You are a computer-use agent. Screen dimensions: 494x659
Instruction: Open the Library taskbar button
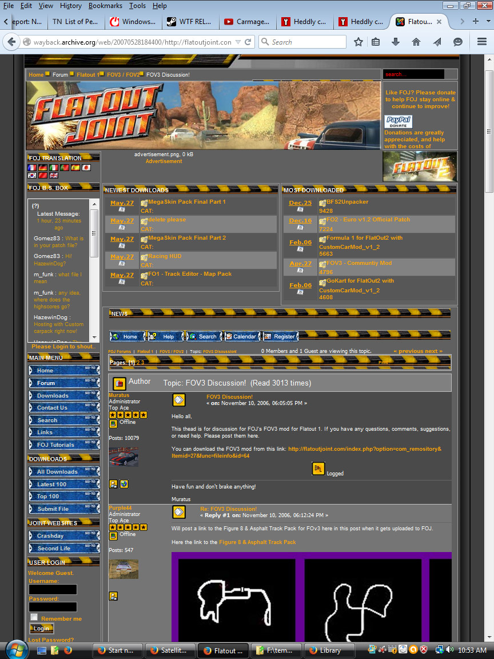(330, 650)
